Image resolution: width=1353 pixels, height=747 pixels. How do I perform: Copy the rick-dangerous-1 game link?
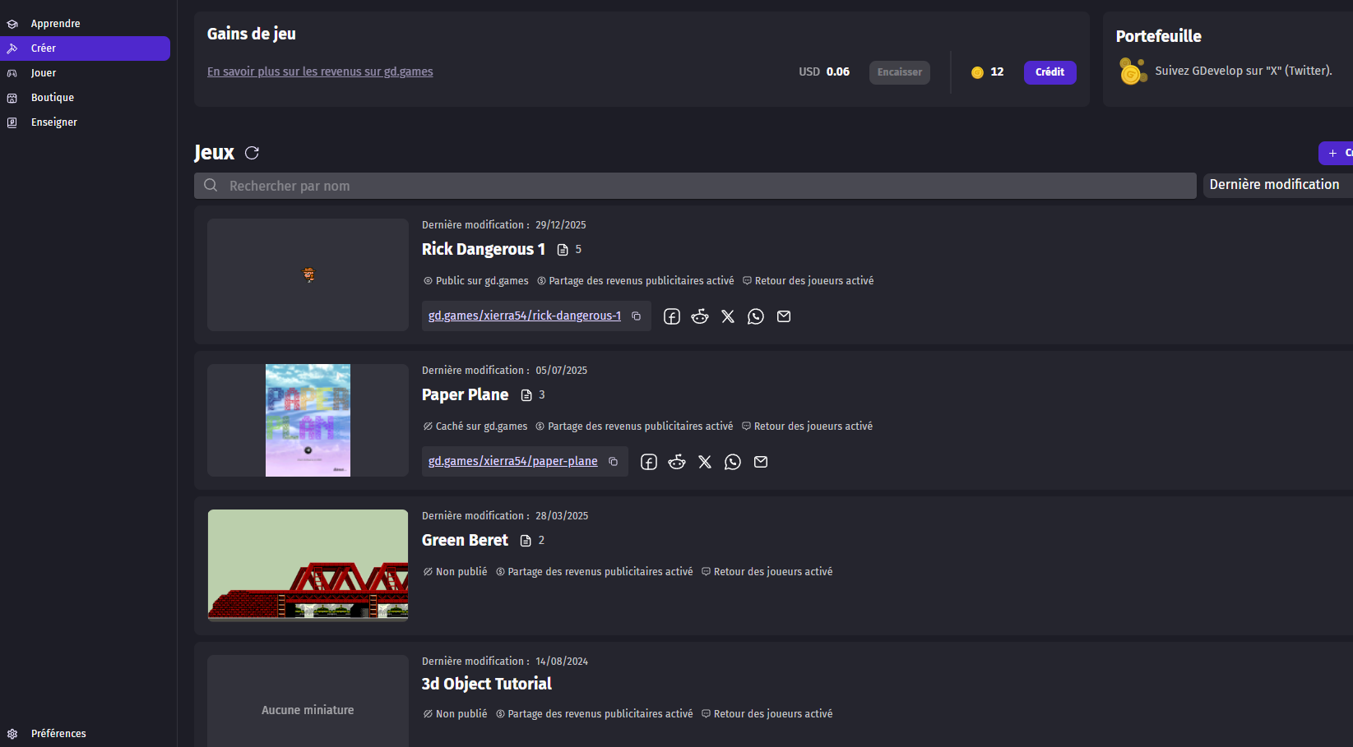[x=636, y=316]
